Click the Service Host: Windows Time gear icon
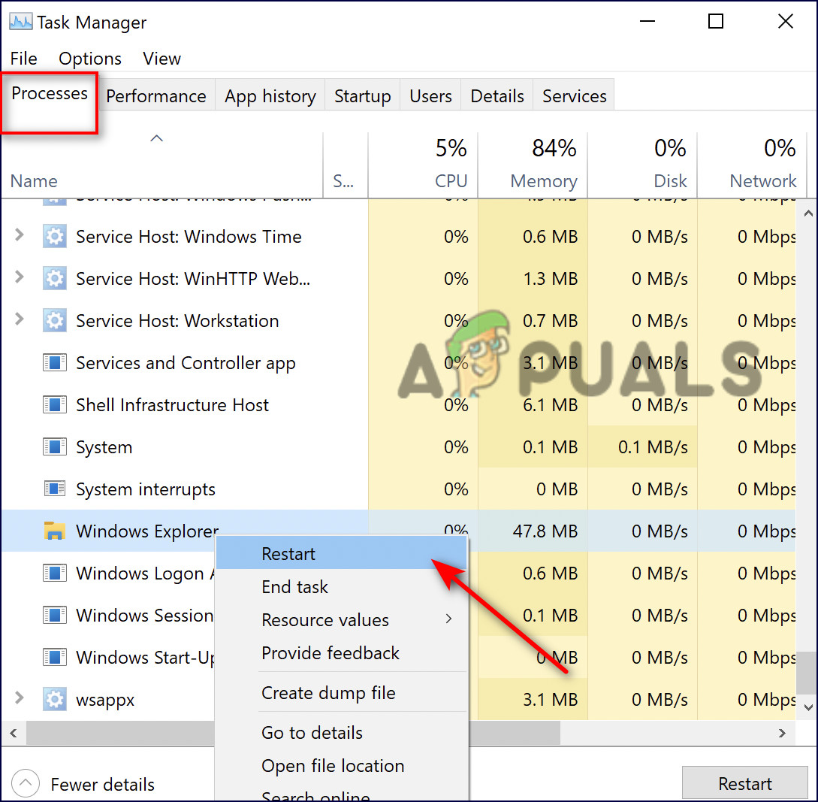 click(54, 237)
